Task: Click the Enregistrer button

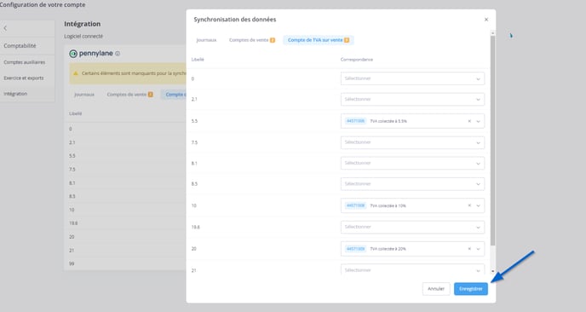Action: [471, 289]
